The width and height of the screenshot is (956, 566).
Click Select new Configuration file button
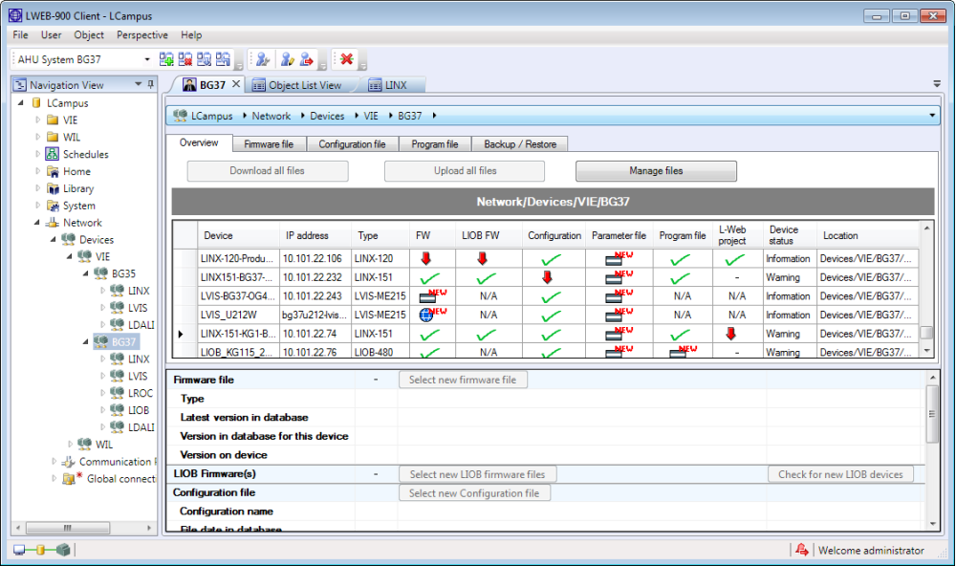tap(474, 492)
